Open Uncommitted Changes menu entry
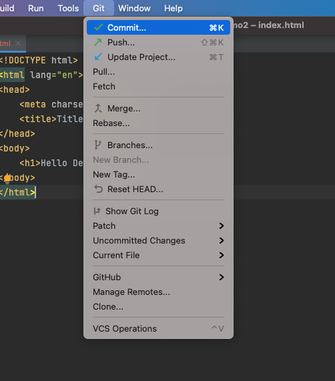 158,240
